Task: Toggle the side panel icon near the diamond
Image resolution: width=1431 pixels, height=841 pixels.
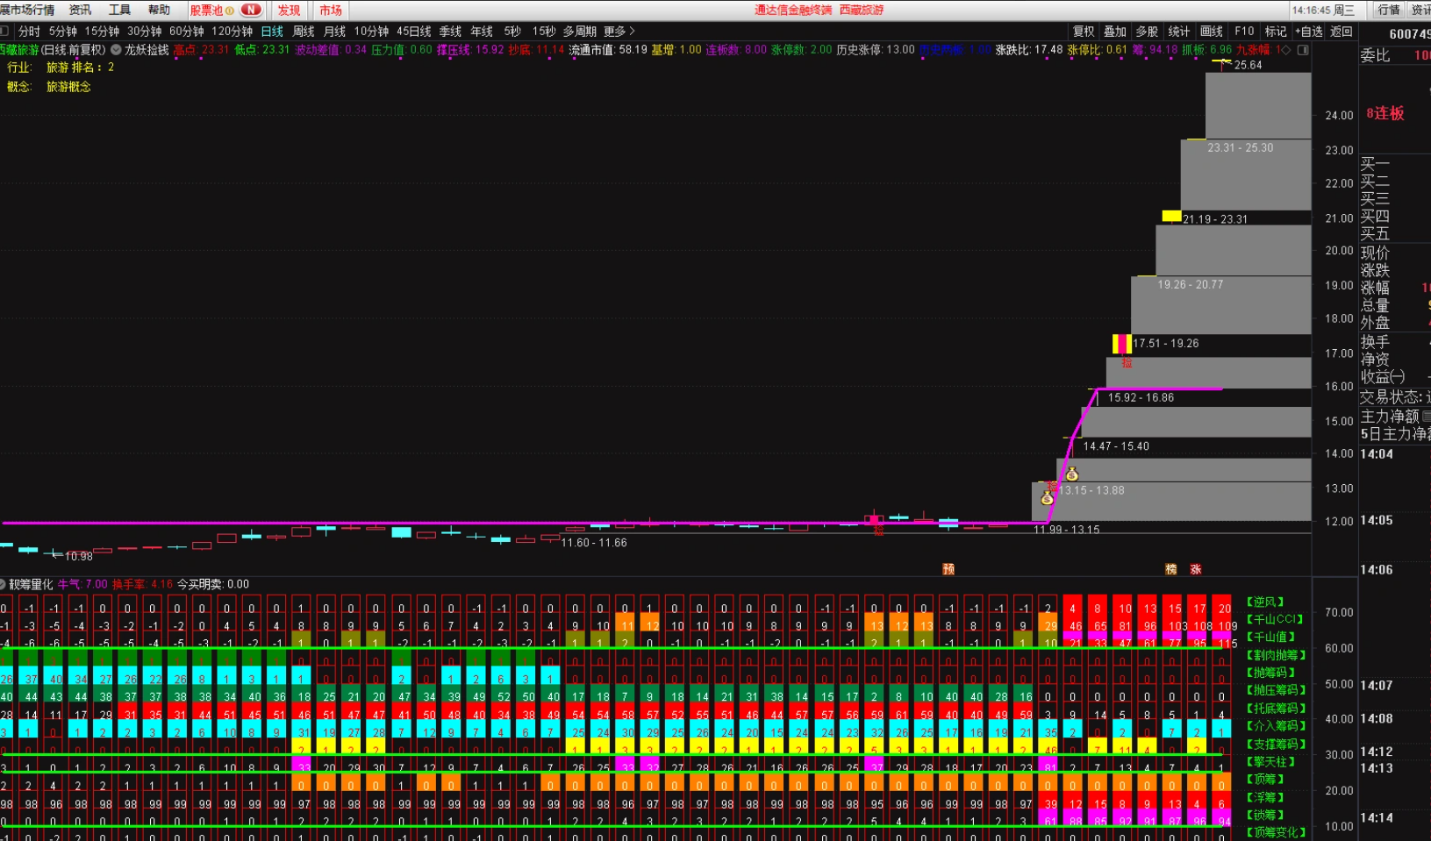Action: pyautogui.click(x=1303, y=50)
